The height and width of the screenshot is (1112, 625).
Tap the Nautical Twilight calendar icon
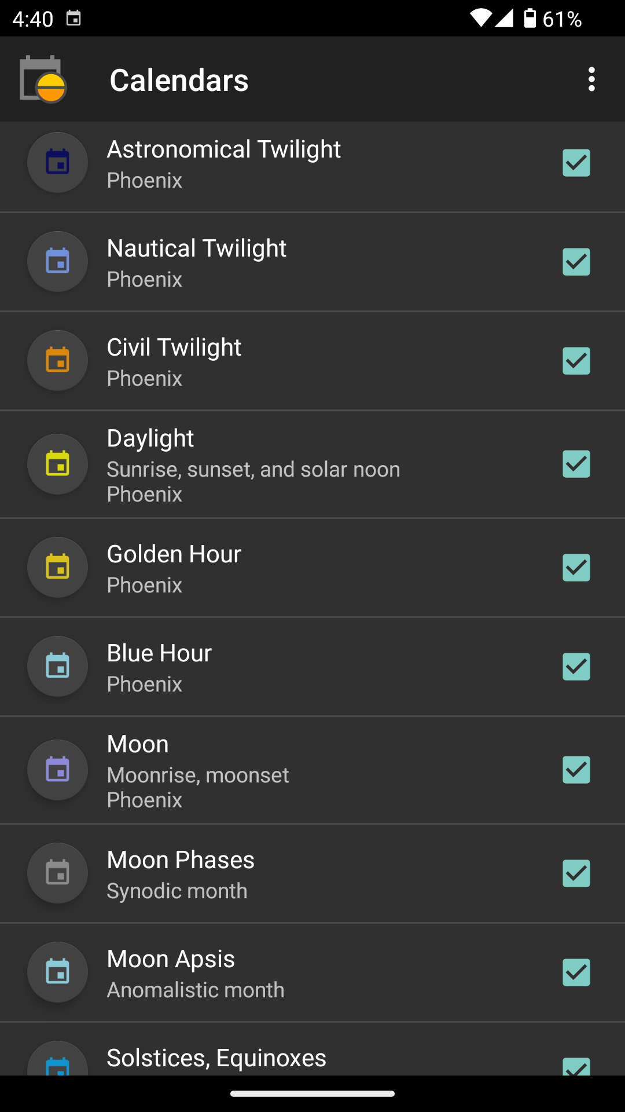tap(58, 261)
